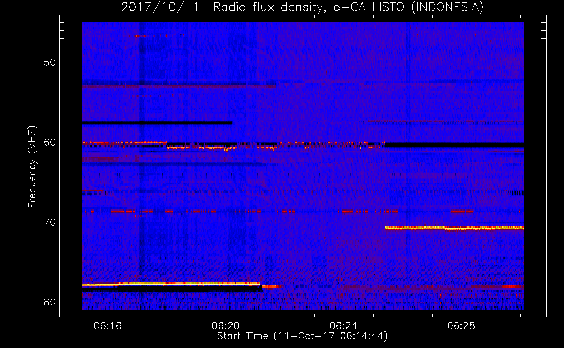Click the 06:24 time tick label
Viewport: 564px width, 348px height.
[343, 326]
